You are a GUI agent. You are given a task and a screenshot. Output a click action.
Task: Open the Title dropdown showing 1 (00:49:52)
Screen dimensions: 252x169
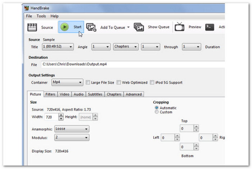pos(57,47)
